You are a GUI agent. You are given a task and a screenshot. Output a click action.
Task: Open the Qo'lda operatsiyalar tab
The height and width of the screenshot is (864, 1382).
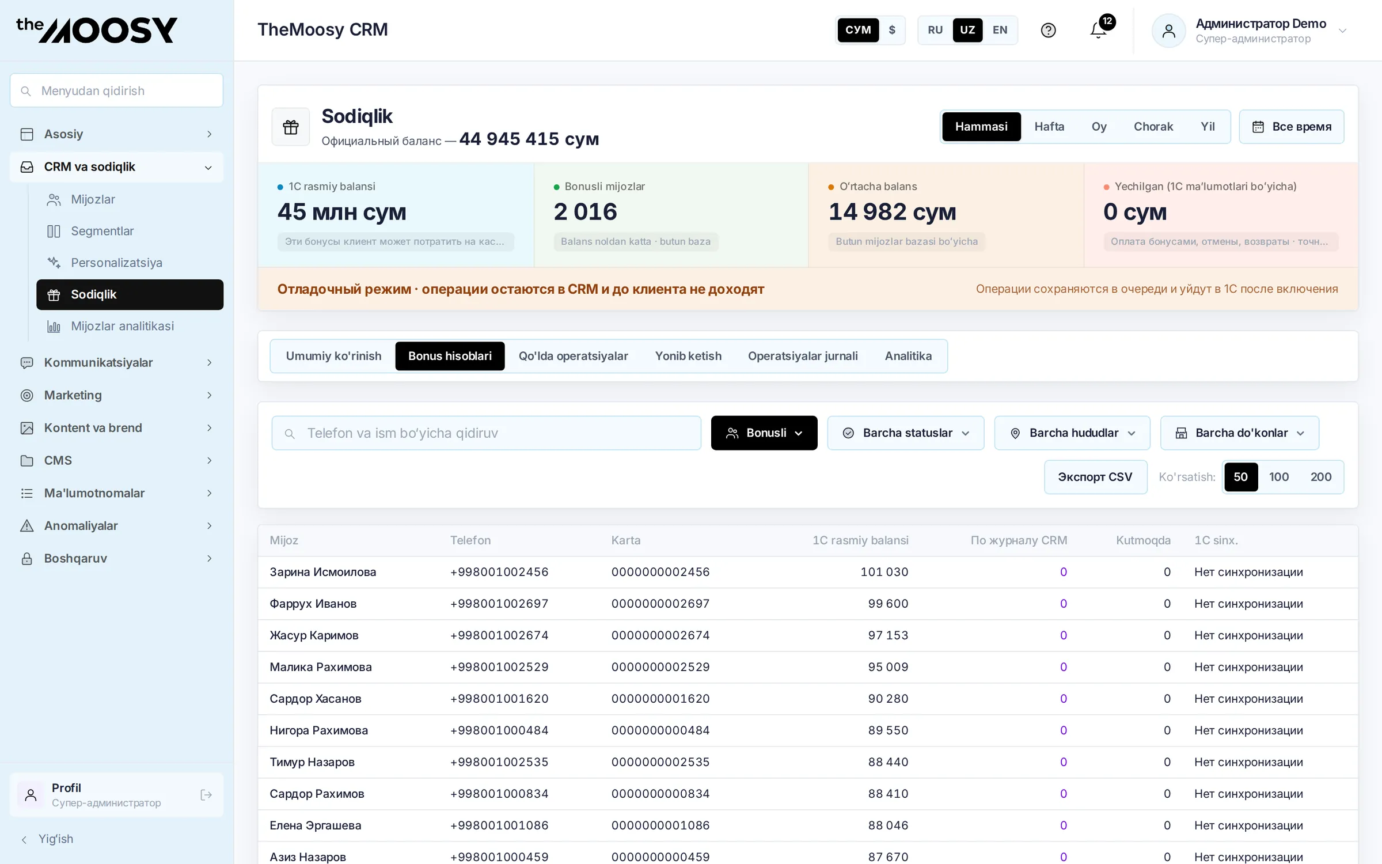(x=573, y=356)
